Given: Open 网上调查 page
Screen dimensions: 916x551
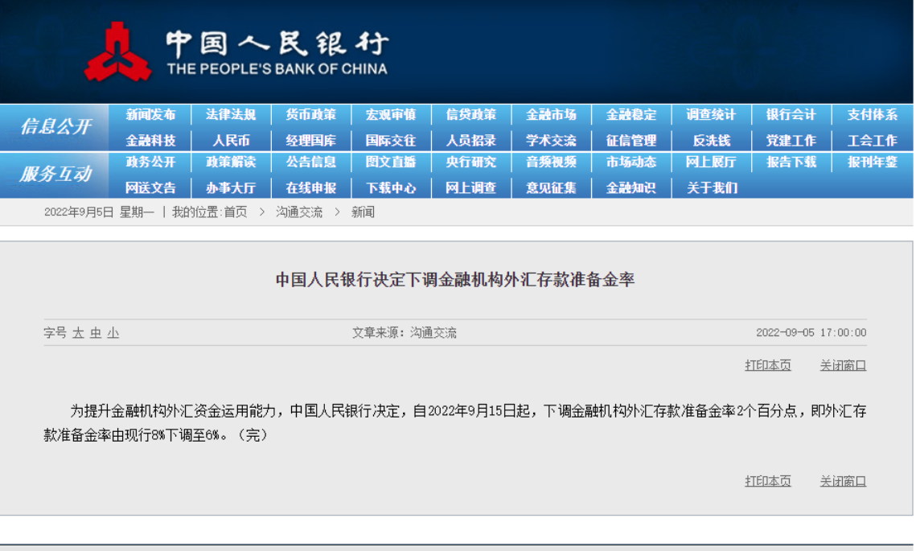Looking at the screenshot, I should 470,187.
